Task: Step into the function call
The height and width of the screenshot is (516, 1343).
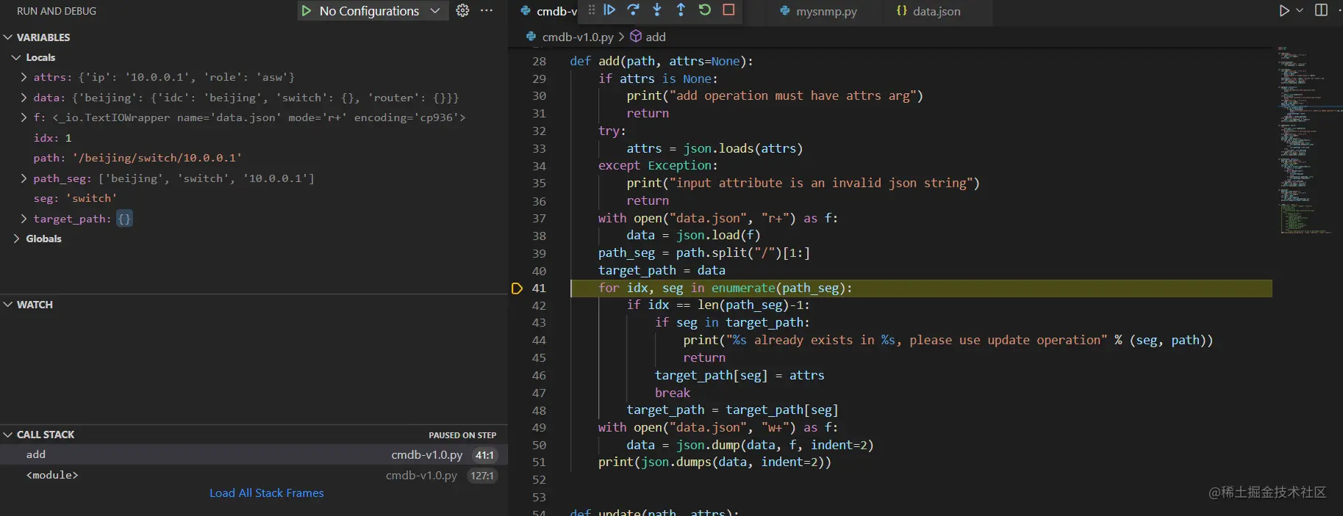Action: [x=657, y=10]
